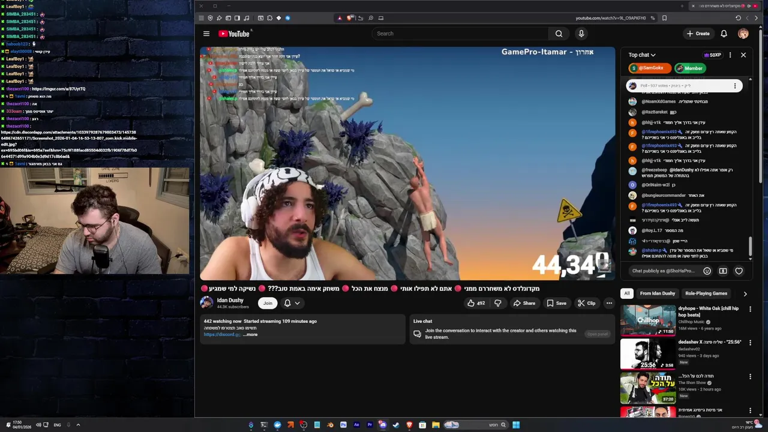Select the From Idan Dushy chip
Screen dimensions: 768x432
point(658,293)
